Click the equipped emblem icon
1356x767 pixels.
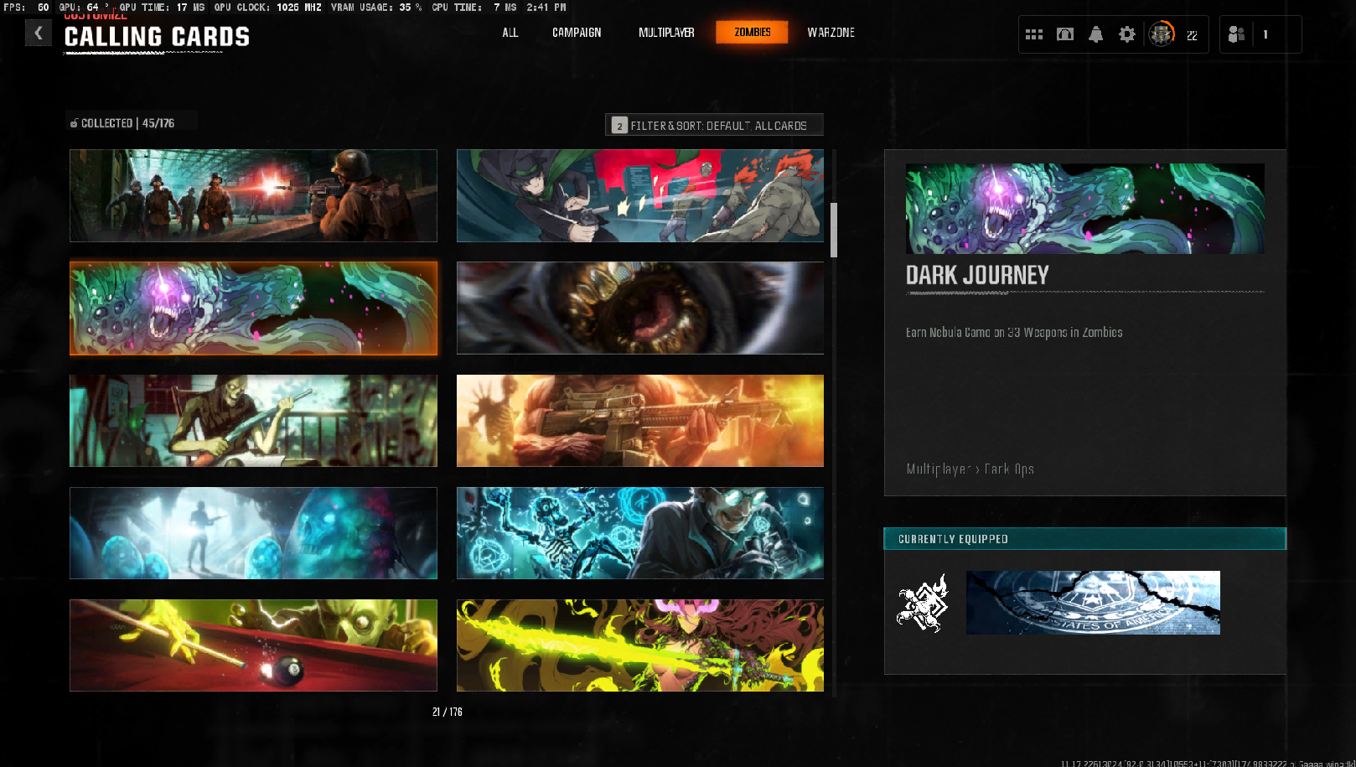(x=923, y=604)
